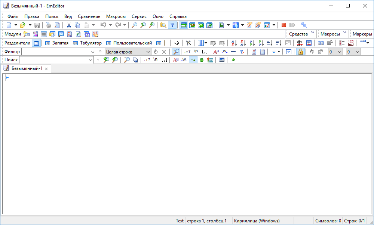
Task: Click the Copy icon in main toolbar
Action: tap(77, 25)
